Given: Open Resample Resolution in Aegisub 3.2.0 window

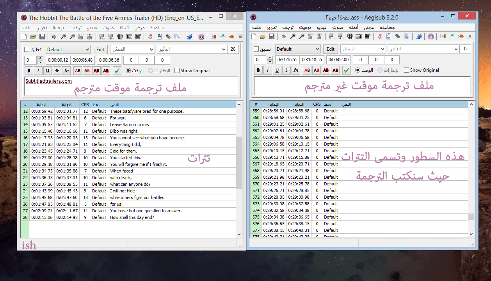Looking at the screenshot, I should [470, 36].
